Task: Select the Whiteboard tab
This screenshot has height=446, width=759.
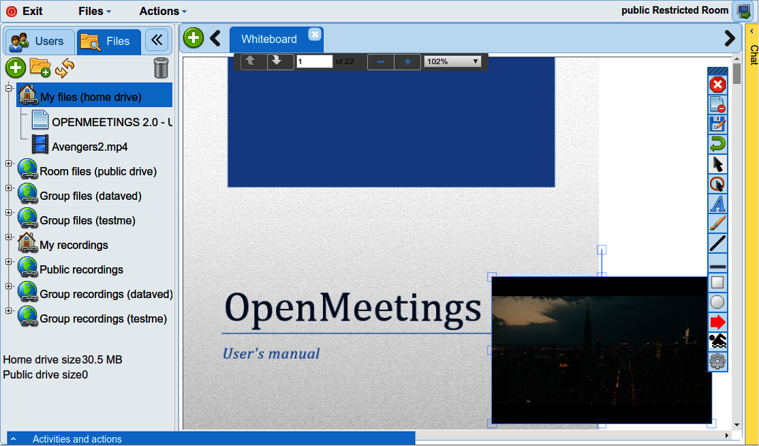Action: click(269, 40)
